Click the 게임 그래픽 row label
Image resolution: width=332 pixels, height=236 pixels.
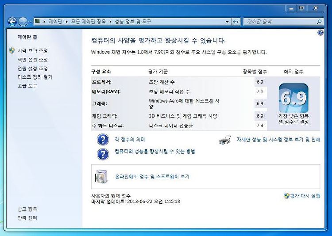point(104,116)
